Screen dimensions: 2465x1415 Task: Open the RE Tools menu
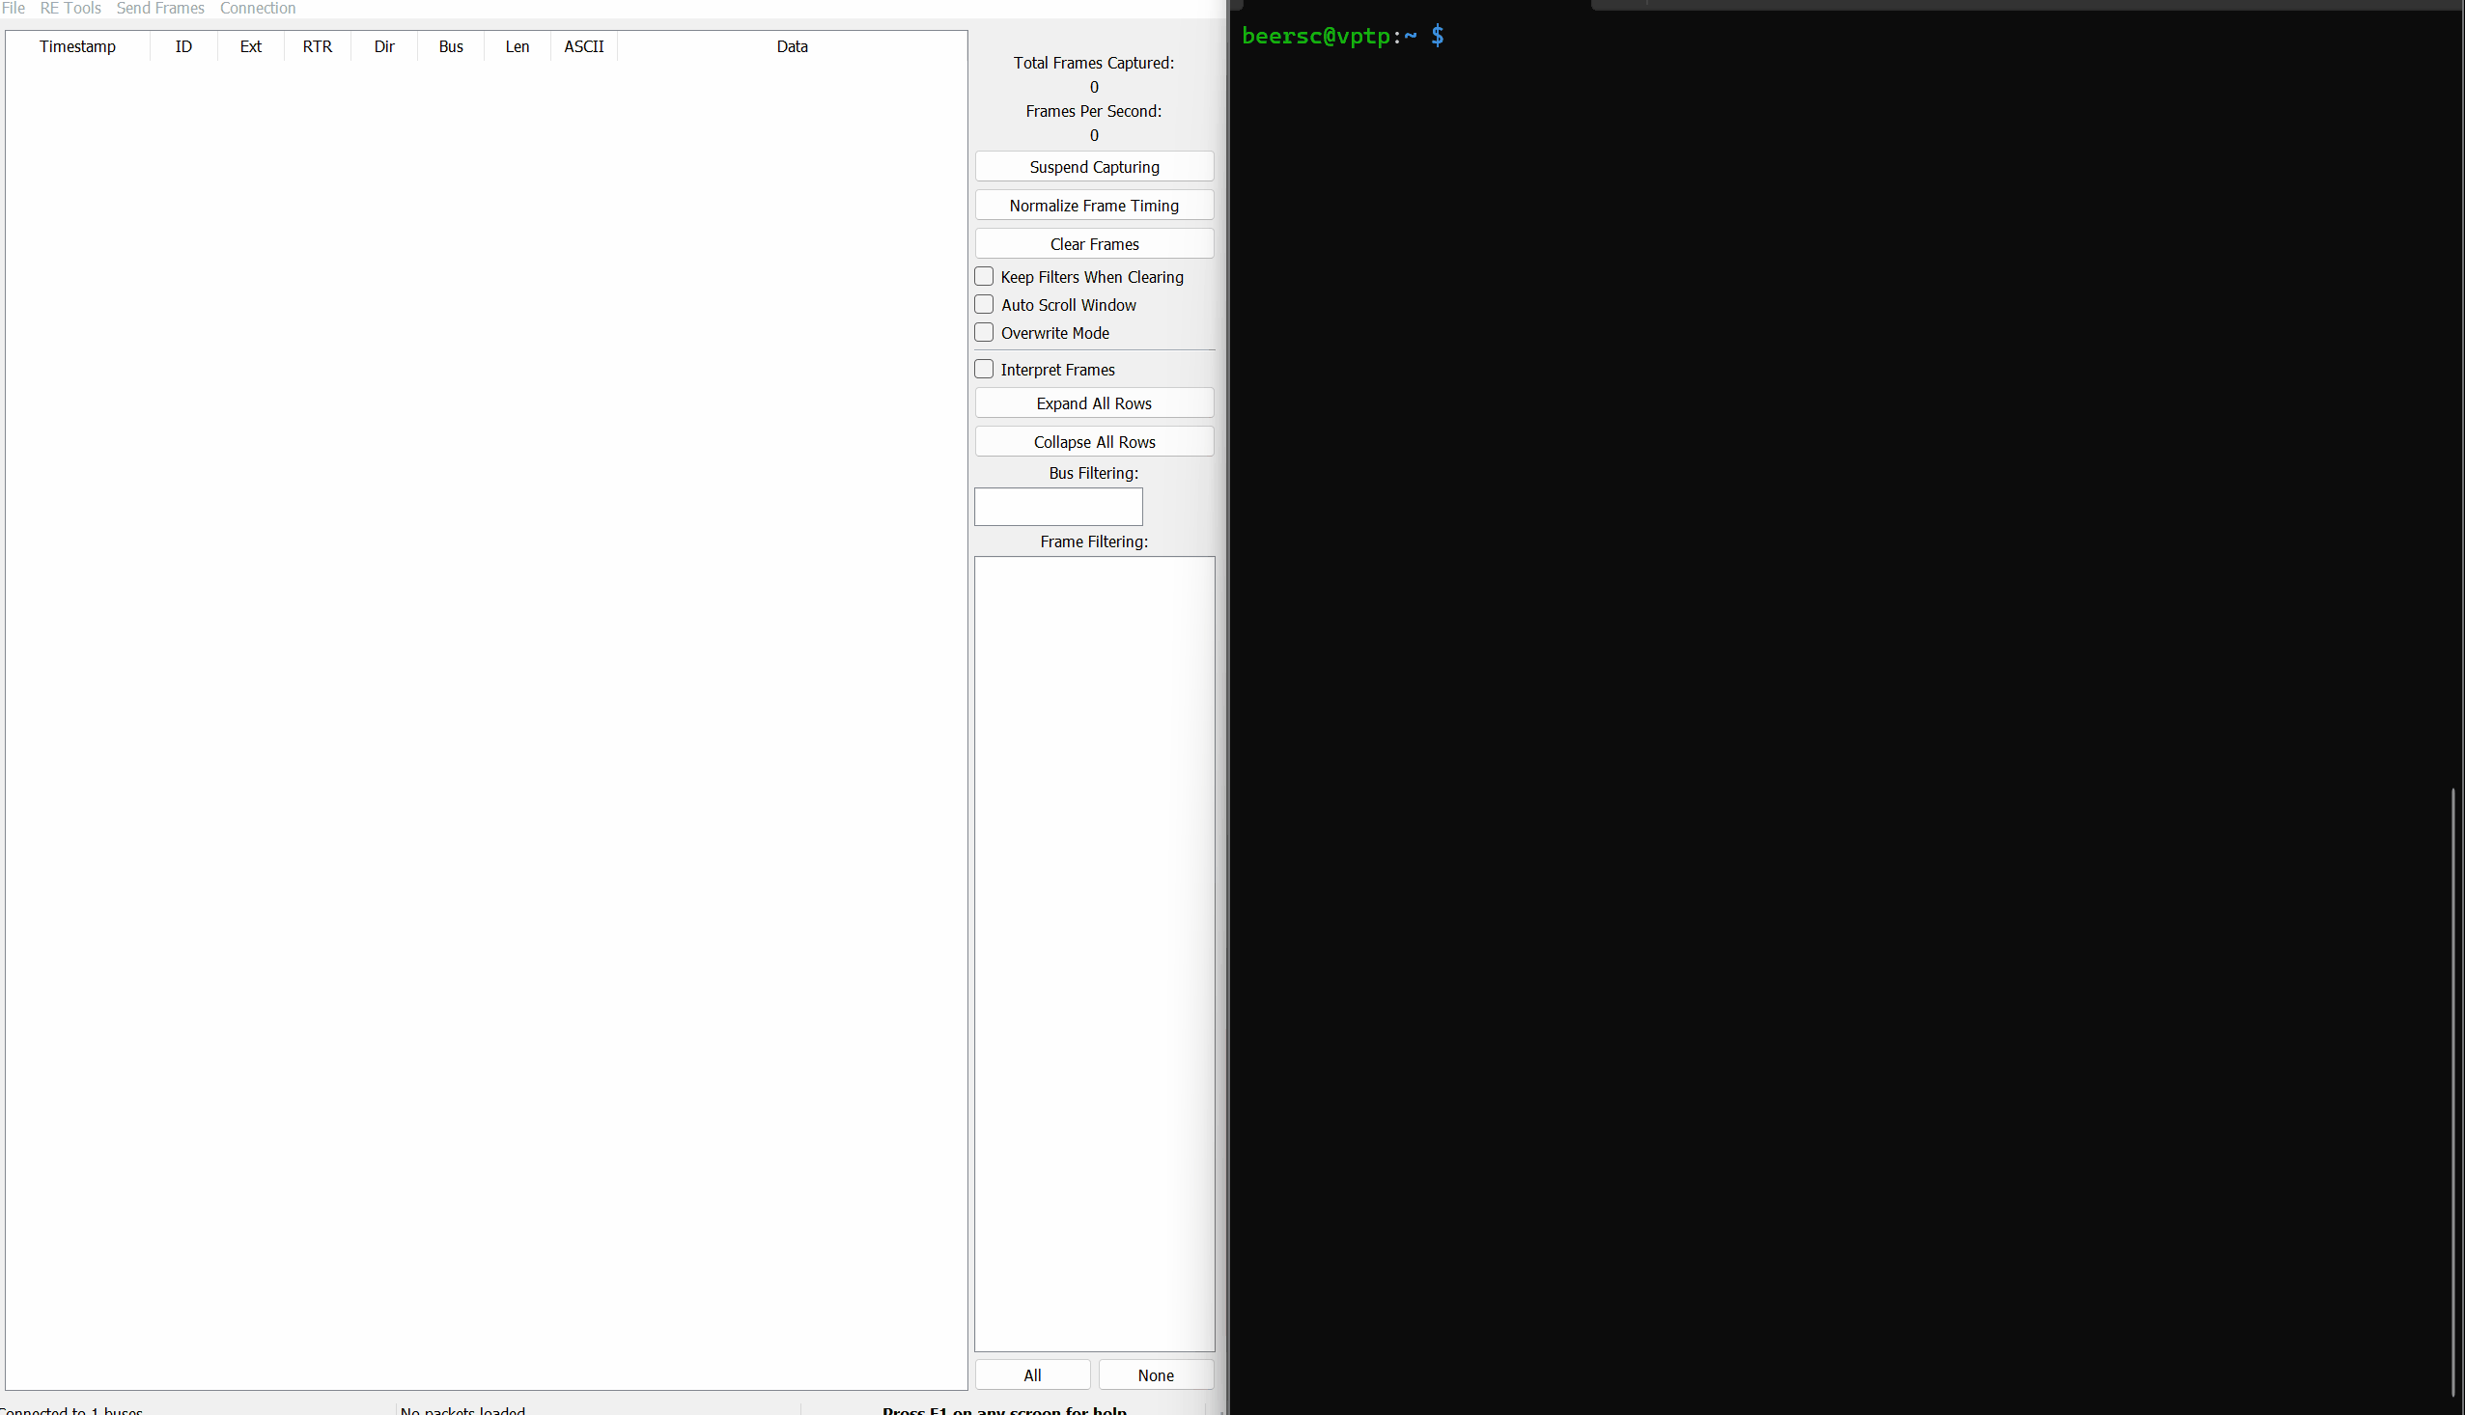(70, 9)
